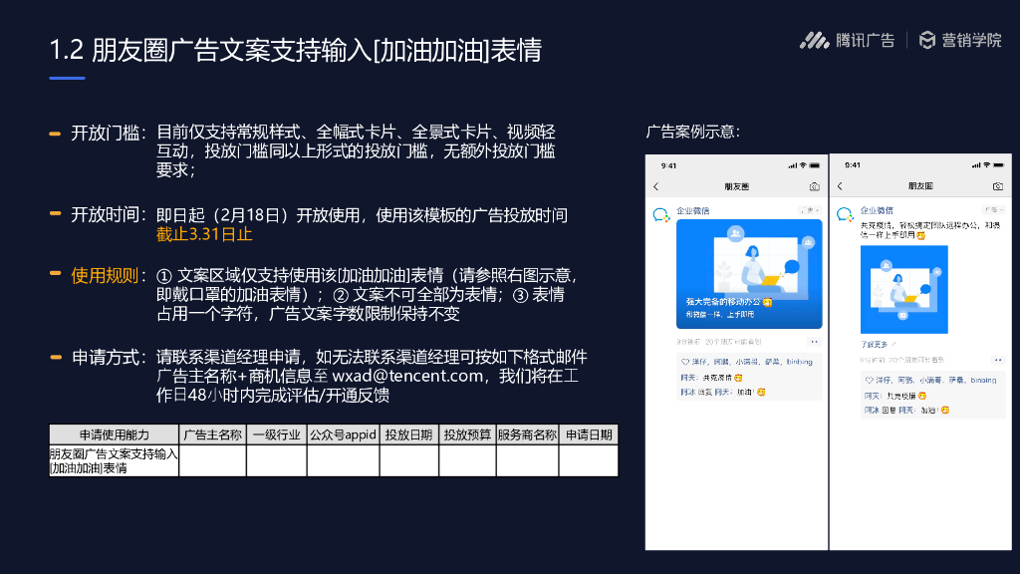This screenshot has height=574, width=1020.
Task: Click the 朋友圈广告文案支持输入 table cell
Action: click(x=114, y=460)
